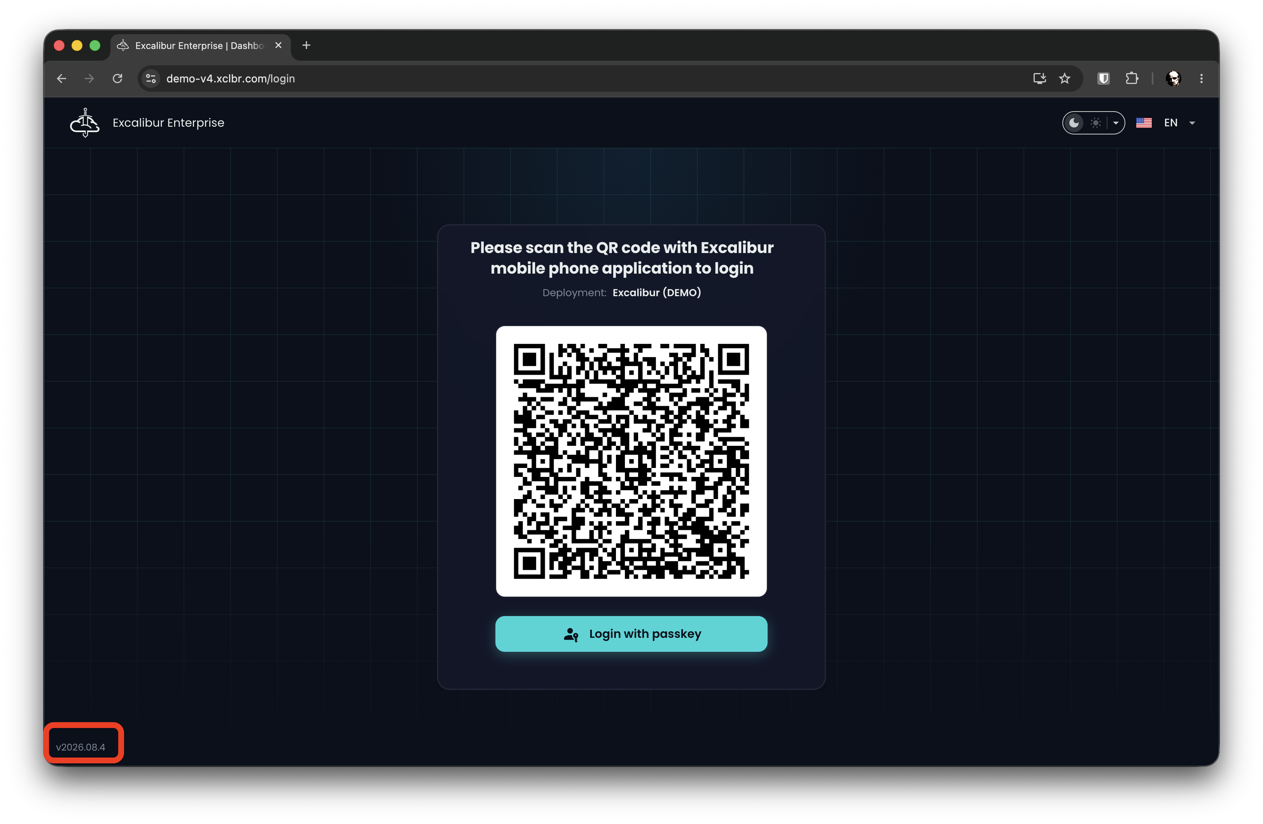Go back with browser back arrow
Image resolution: width=1263 pixels, height=824 pixels.
(61, 79)
